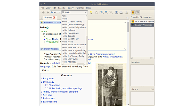The width and height of the screenshot is (194, 109).
Task: Open the History menu
Action: [x=70, y=8]
